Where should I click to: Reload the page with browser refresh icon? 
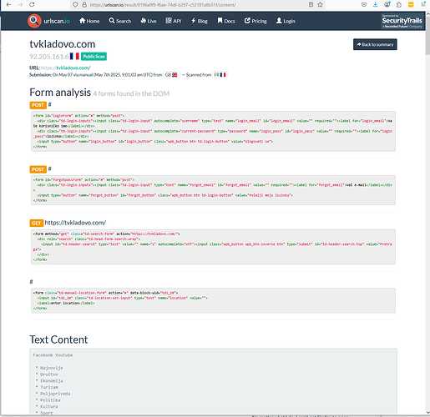tap(32, 4)
